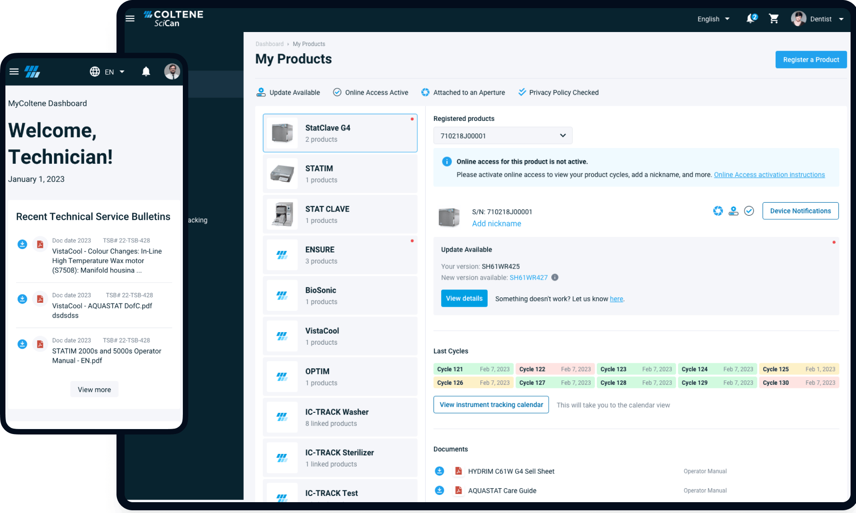Image resolution: width=856 pixels, height=513 pixels.
Task: Open notifications bell with badge 2
Action: [751, 18]
